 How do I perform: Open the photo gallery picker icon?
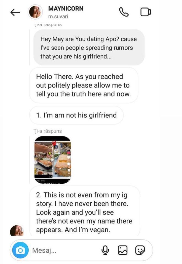pyautogui.click(x=122, y=250)
